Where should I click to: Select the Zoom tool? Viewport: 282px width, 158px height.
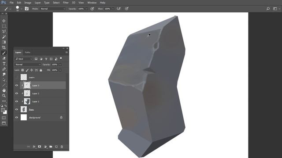[4, 96]
